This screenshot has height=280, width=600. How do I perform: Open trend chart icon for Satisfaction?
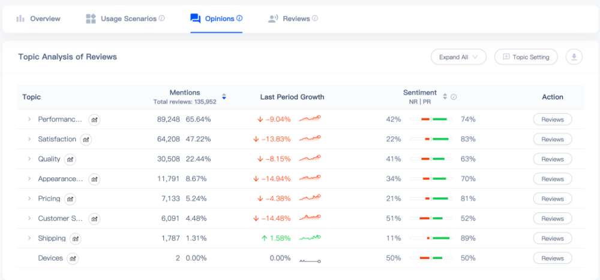coord(86,139)
